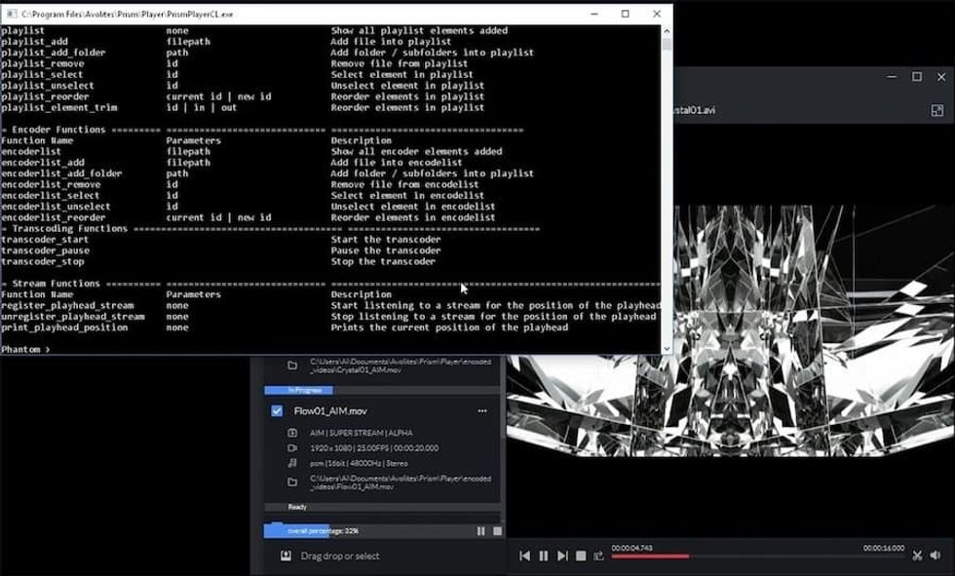Click the pause icon beside the overall percentage bar
955x576 pixels.
pyautogui.click(x=481, y=530)
